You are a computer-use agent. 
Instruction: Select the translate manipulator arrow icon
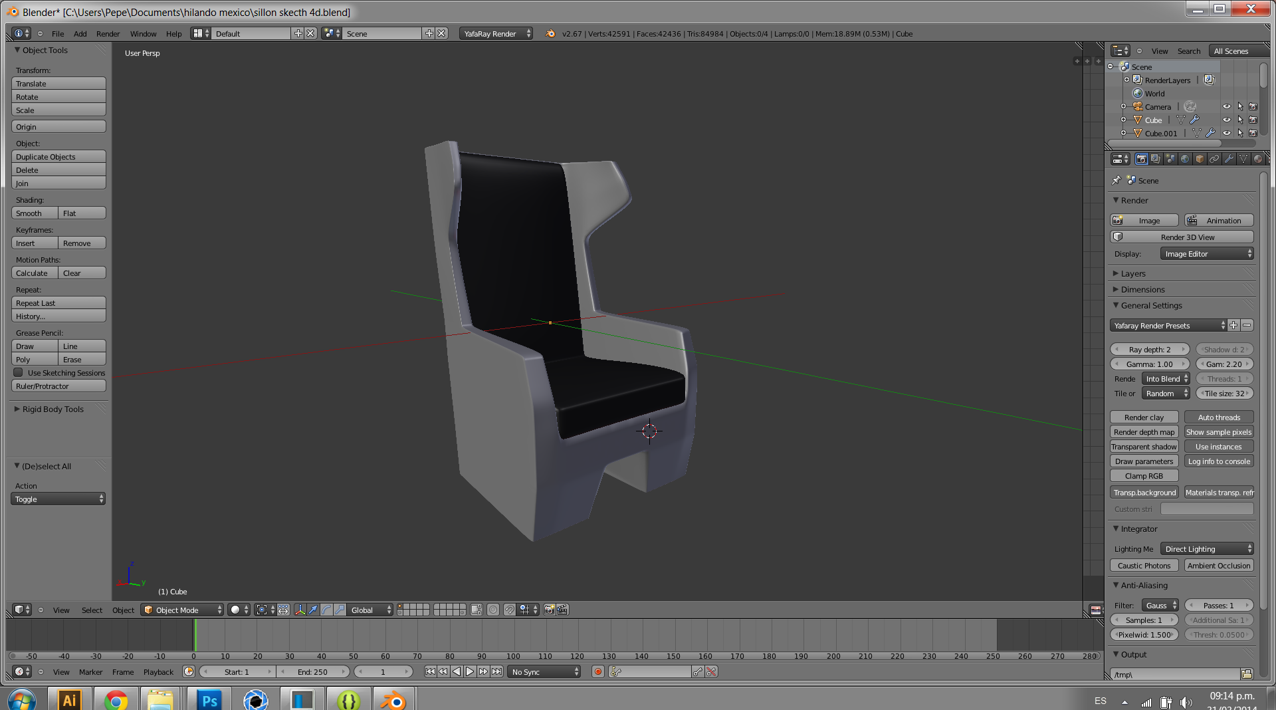tap(313, 610)
